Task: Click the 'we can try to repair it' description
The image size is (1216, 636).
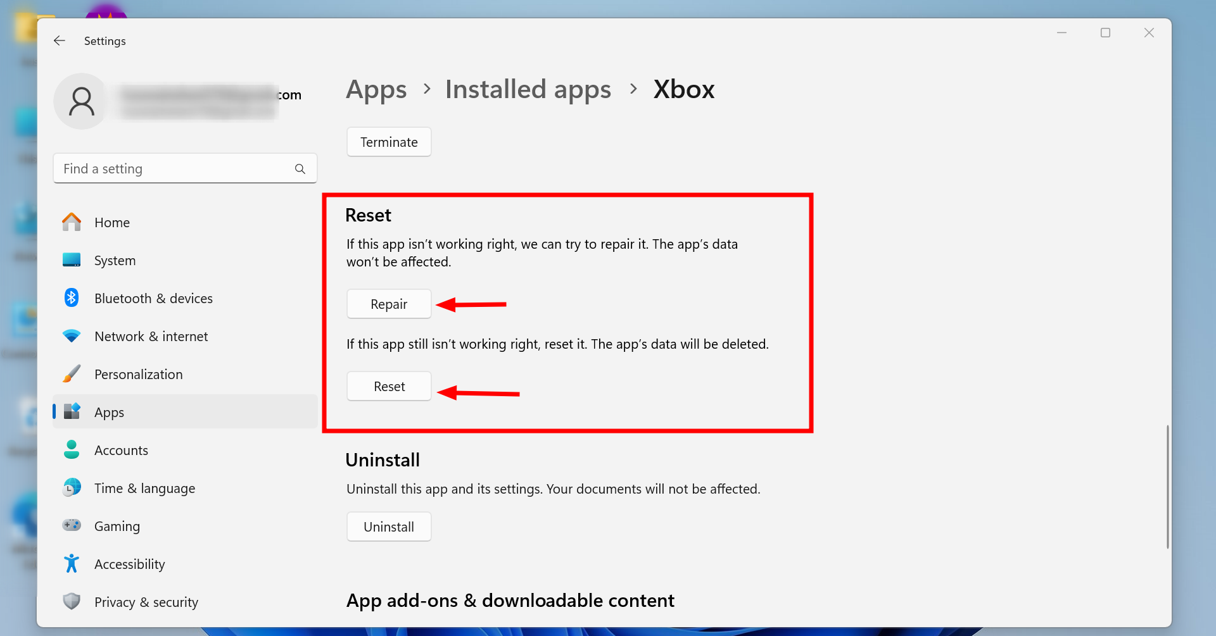Action: tap(542, 253)
